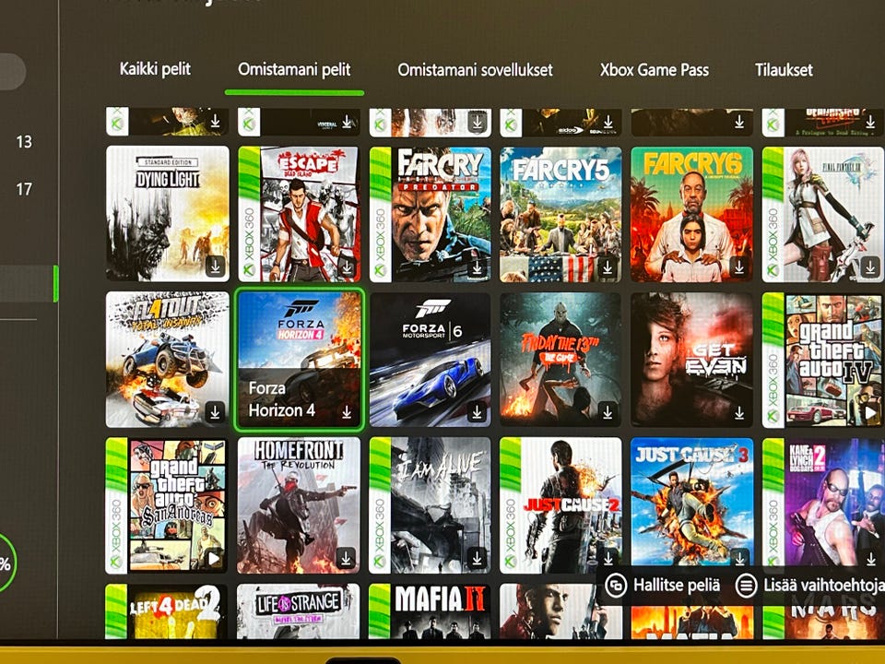Click play icon on Grand Theft Auto IV tile
Viewport: 885px width, 664px height.
pos(869,412)
